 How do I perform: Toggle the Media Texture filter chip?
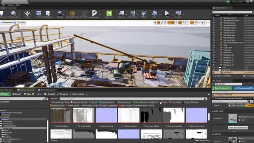[125, 106]
